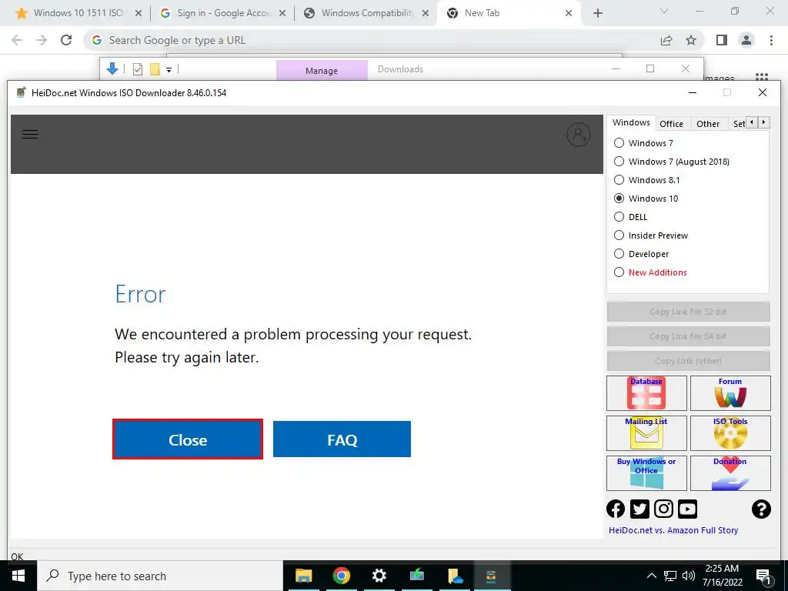Switch to Windows Compatibility browser tab

(367, 13)
